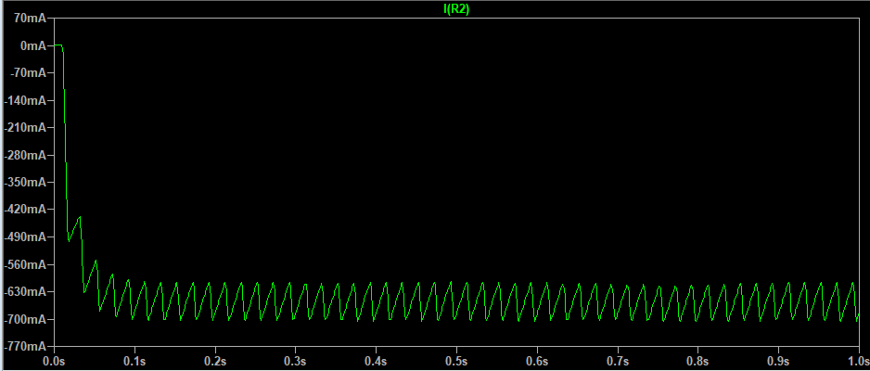This screenshot has height=371, width=870.
Task: Click the -490mA y-axis label
Action: pyautogui.click(x=27, y=237)
